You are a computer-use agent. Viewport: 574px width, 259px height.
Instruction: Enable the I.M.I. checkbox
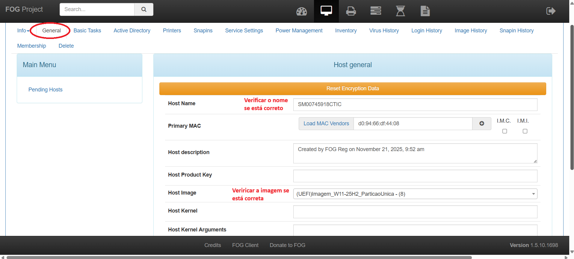[525, 131]
